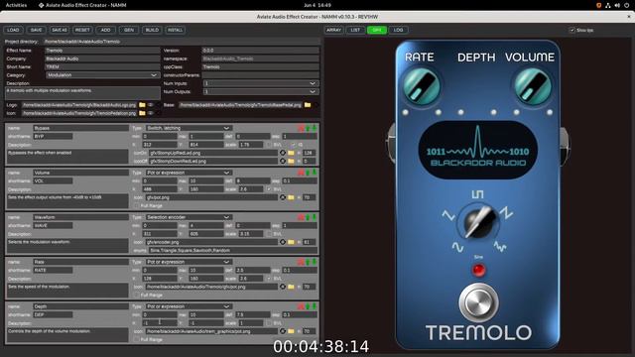Screen dimensions: 635x357
Task: Move the Volume control up with green arrow
Action: click(x=308, y=173)
